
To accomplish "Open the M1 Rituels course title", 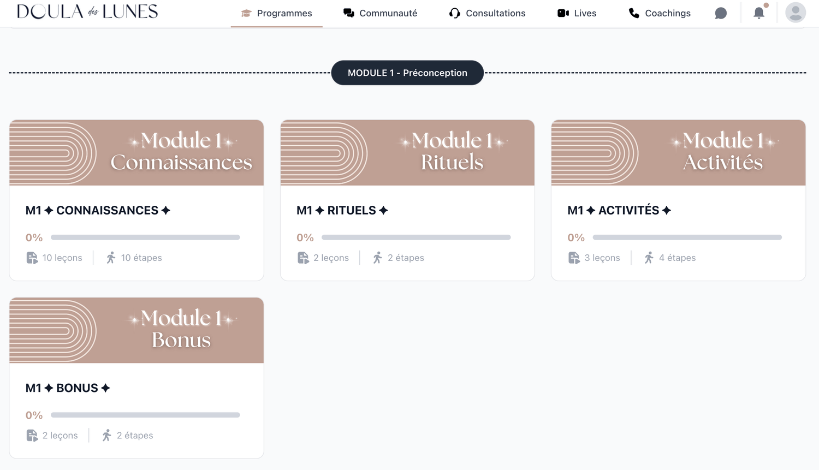I will click(x=342, y=210).
